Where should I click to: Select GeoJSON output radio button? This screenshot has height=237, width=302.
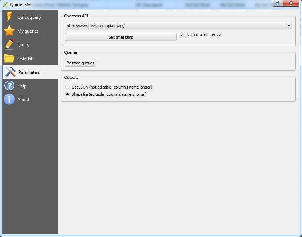click(67, 87)
